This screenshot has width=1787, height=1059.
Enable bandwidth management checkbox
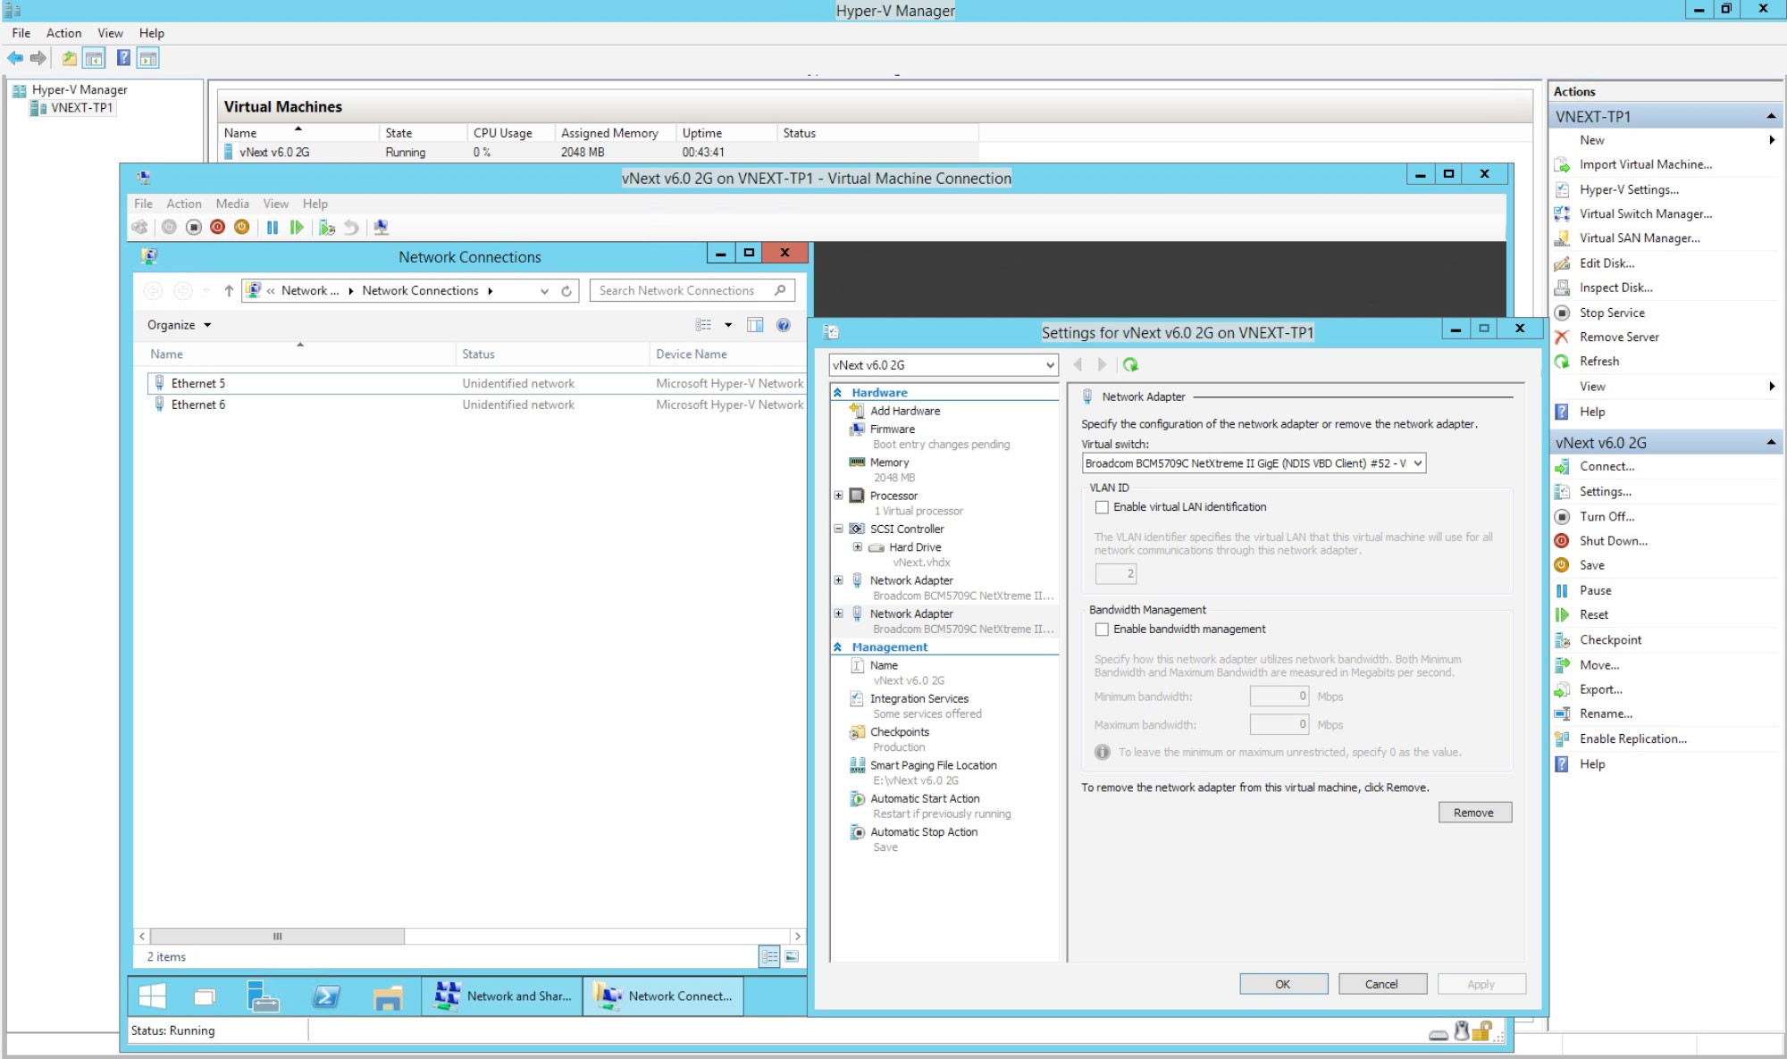click(x=1103, y=630)
